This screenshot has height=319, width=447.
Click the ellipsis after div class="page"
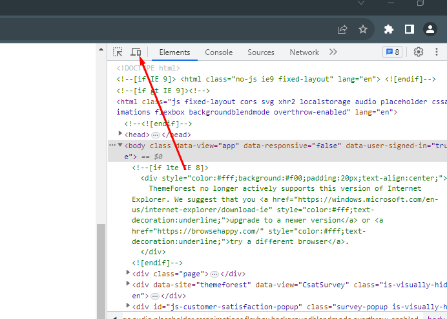(214, 274)
